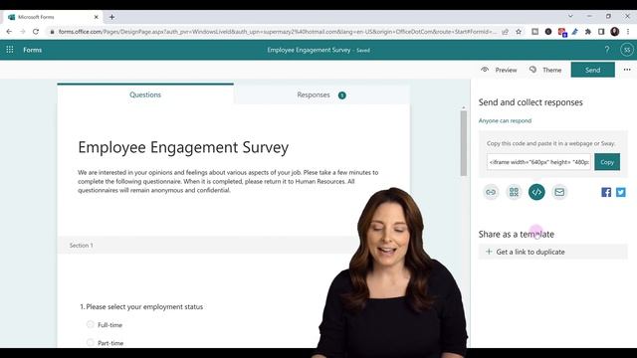
Task: Click the dark round extension icon
Action: [548, 31]
